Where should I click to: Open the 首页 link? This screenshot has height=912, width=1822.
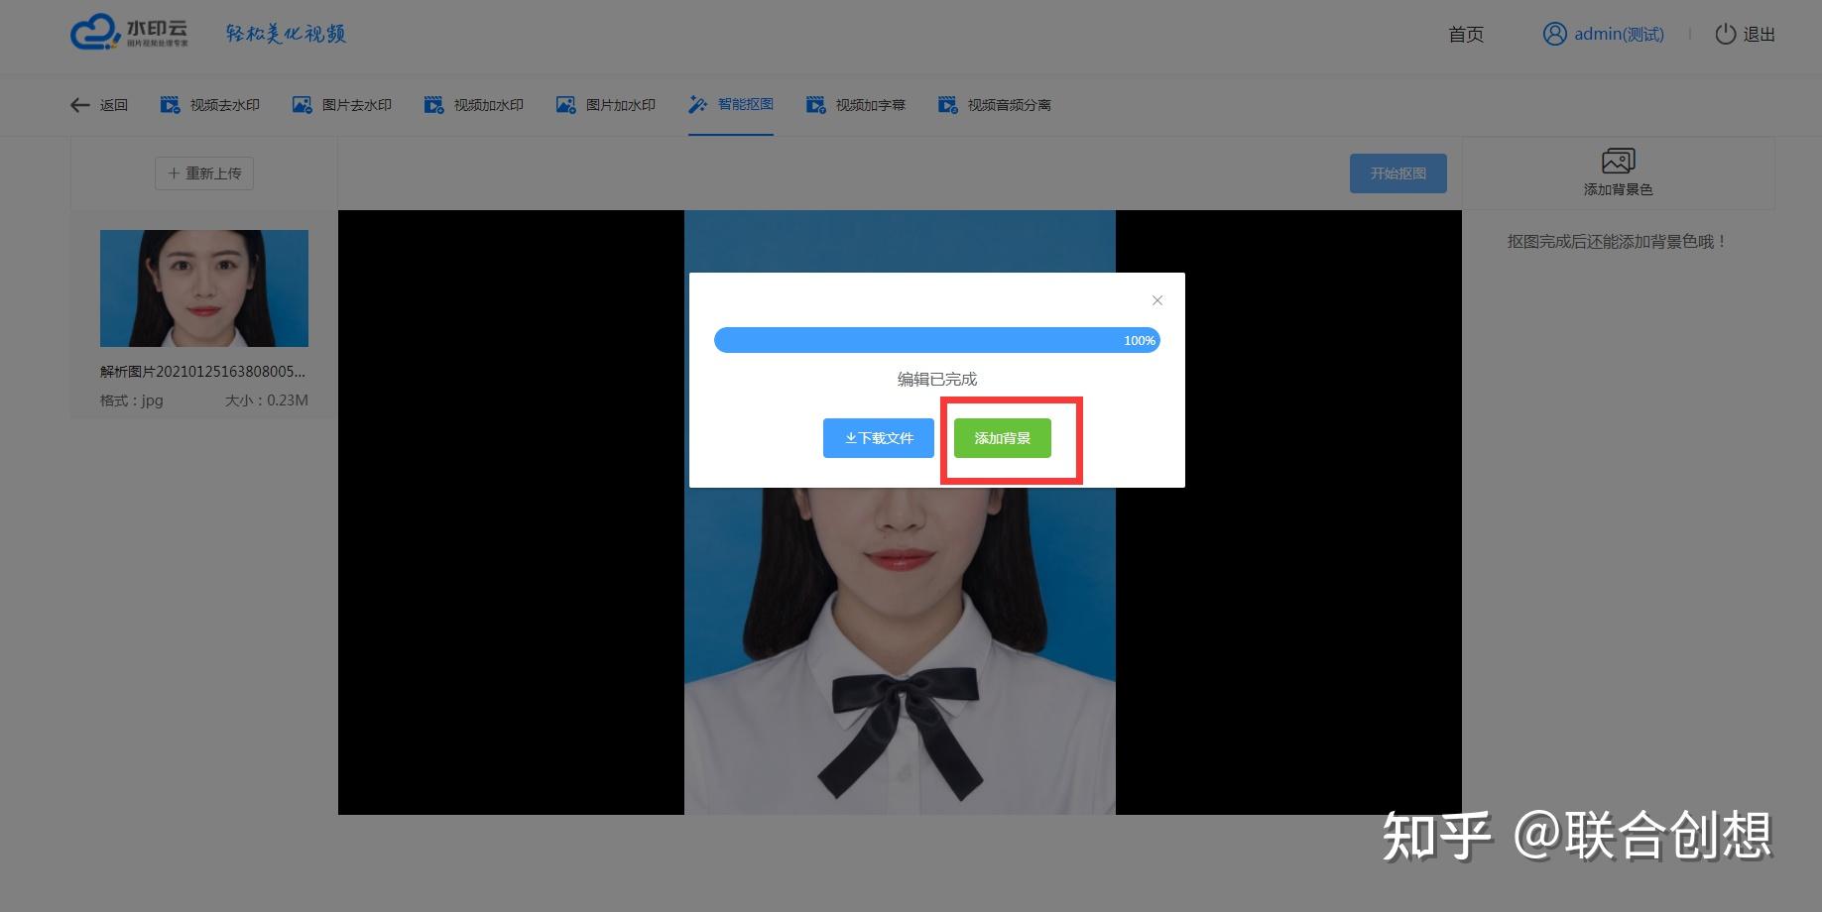coord(1466,35)
